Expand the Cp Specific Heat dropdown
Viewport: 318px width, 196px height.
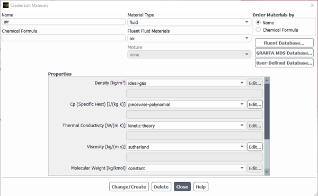(x=186, y=104)
